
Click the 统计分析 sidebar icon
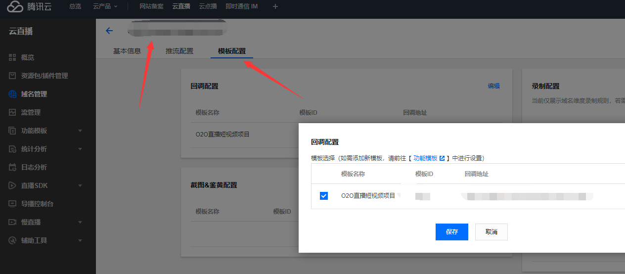tap(12, 149)
